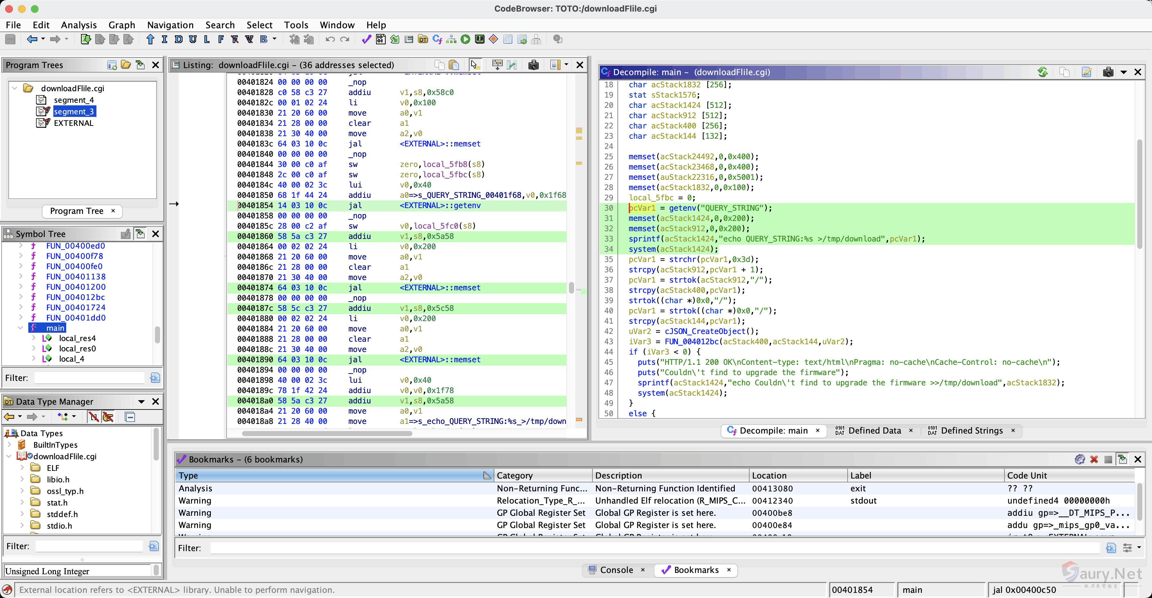The image size is (1152, 598).
Task: Collapse the main function node
Action: coord(20,328)
